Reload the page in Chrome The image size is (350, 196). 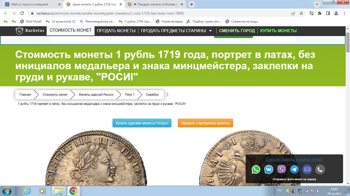click(22, 13)
